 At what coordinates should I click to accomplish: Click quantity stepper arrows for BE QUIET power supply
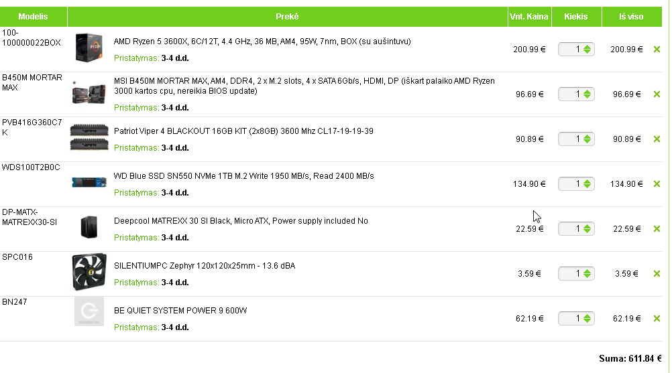click(587, 319)
